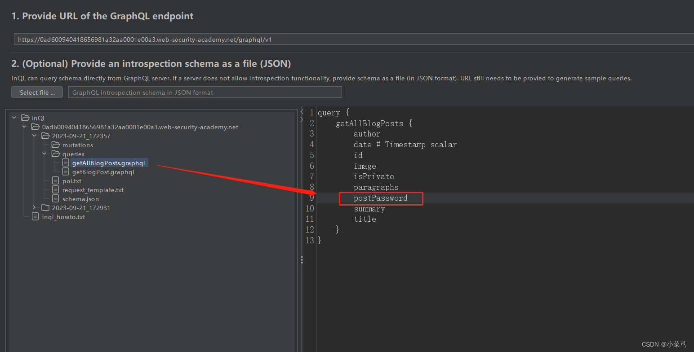Click 'isPrivate' field on line 7
694x352 pixels.
tap(374, 176)
